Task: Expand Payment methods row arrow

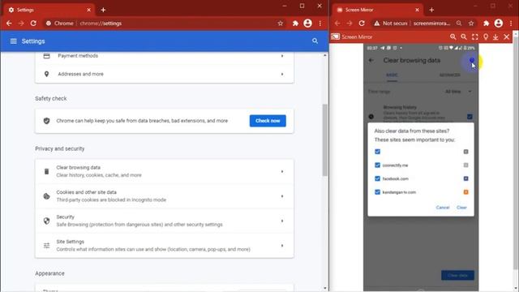Action: (x=282, y=56)
